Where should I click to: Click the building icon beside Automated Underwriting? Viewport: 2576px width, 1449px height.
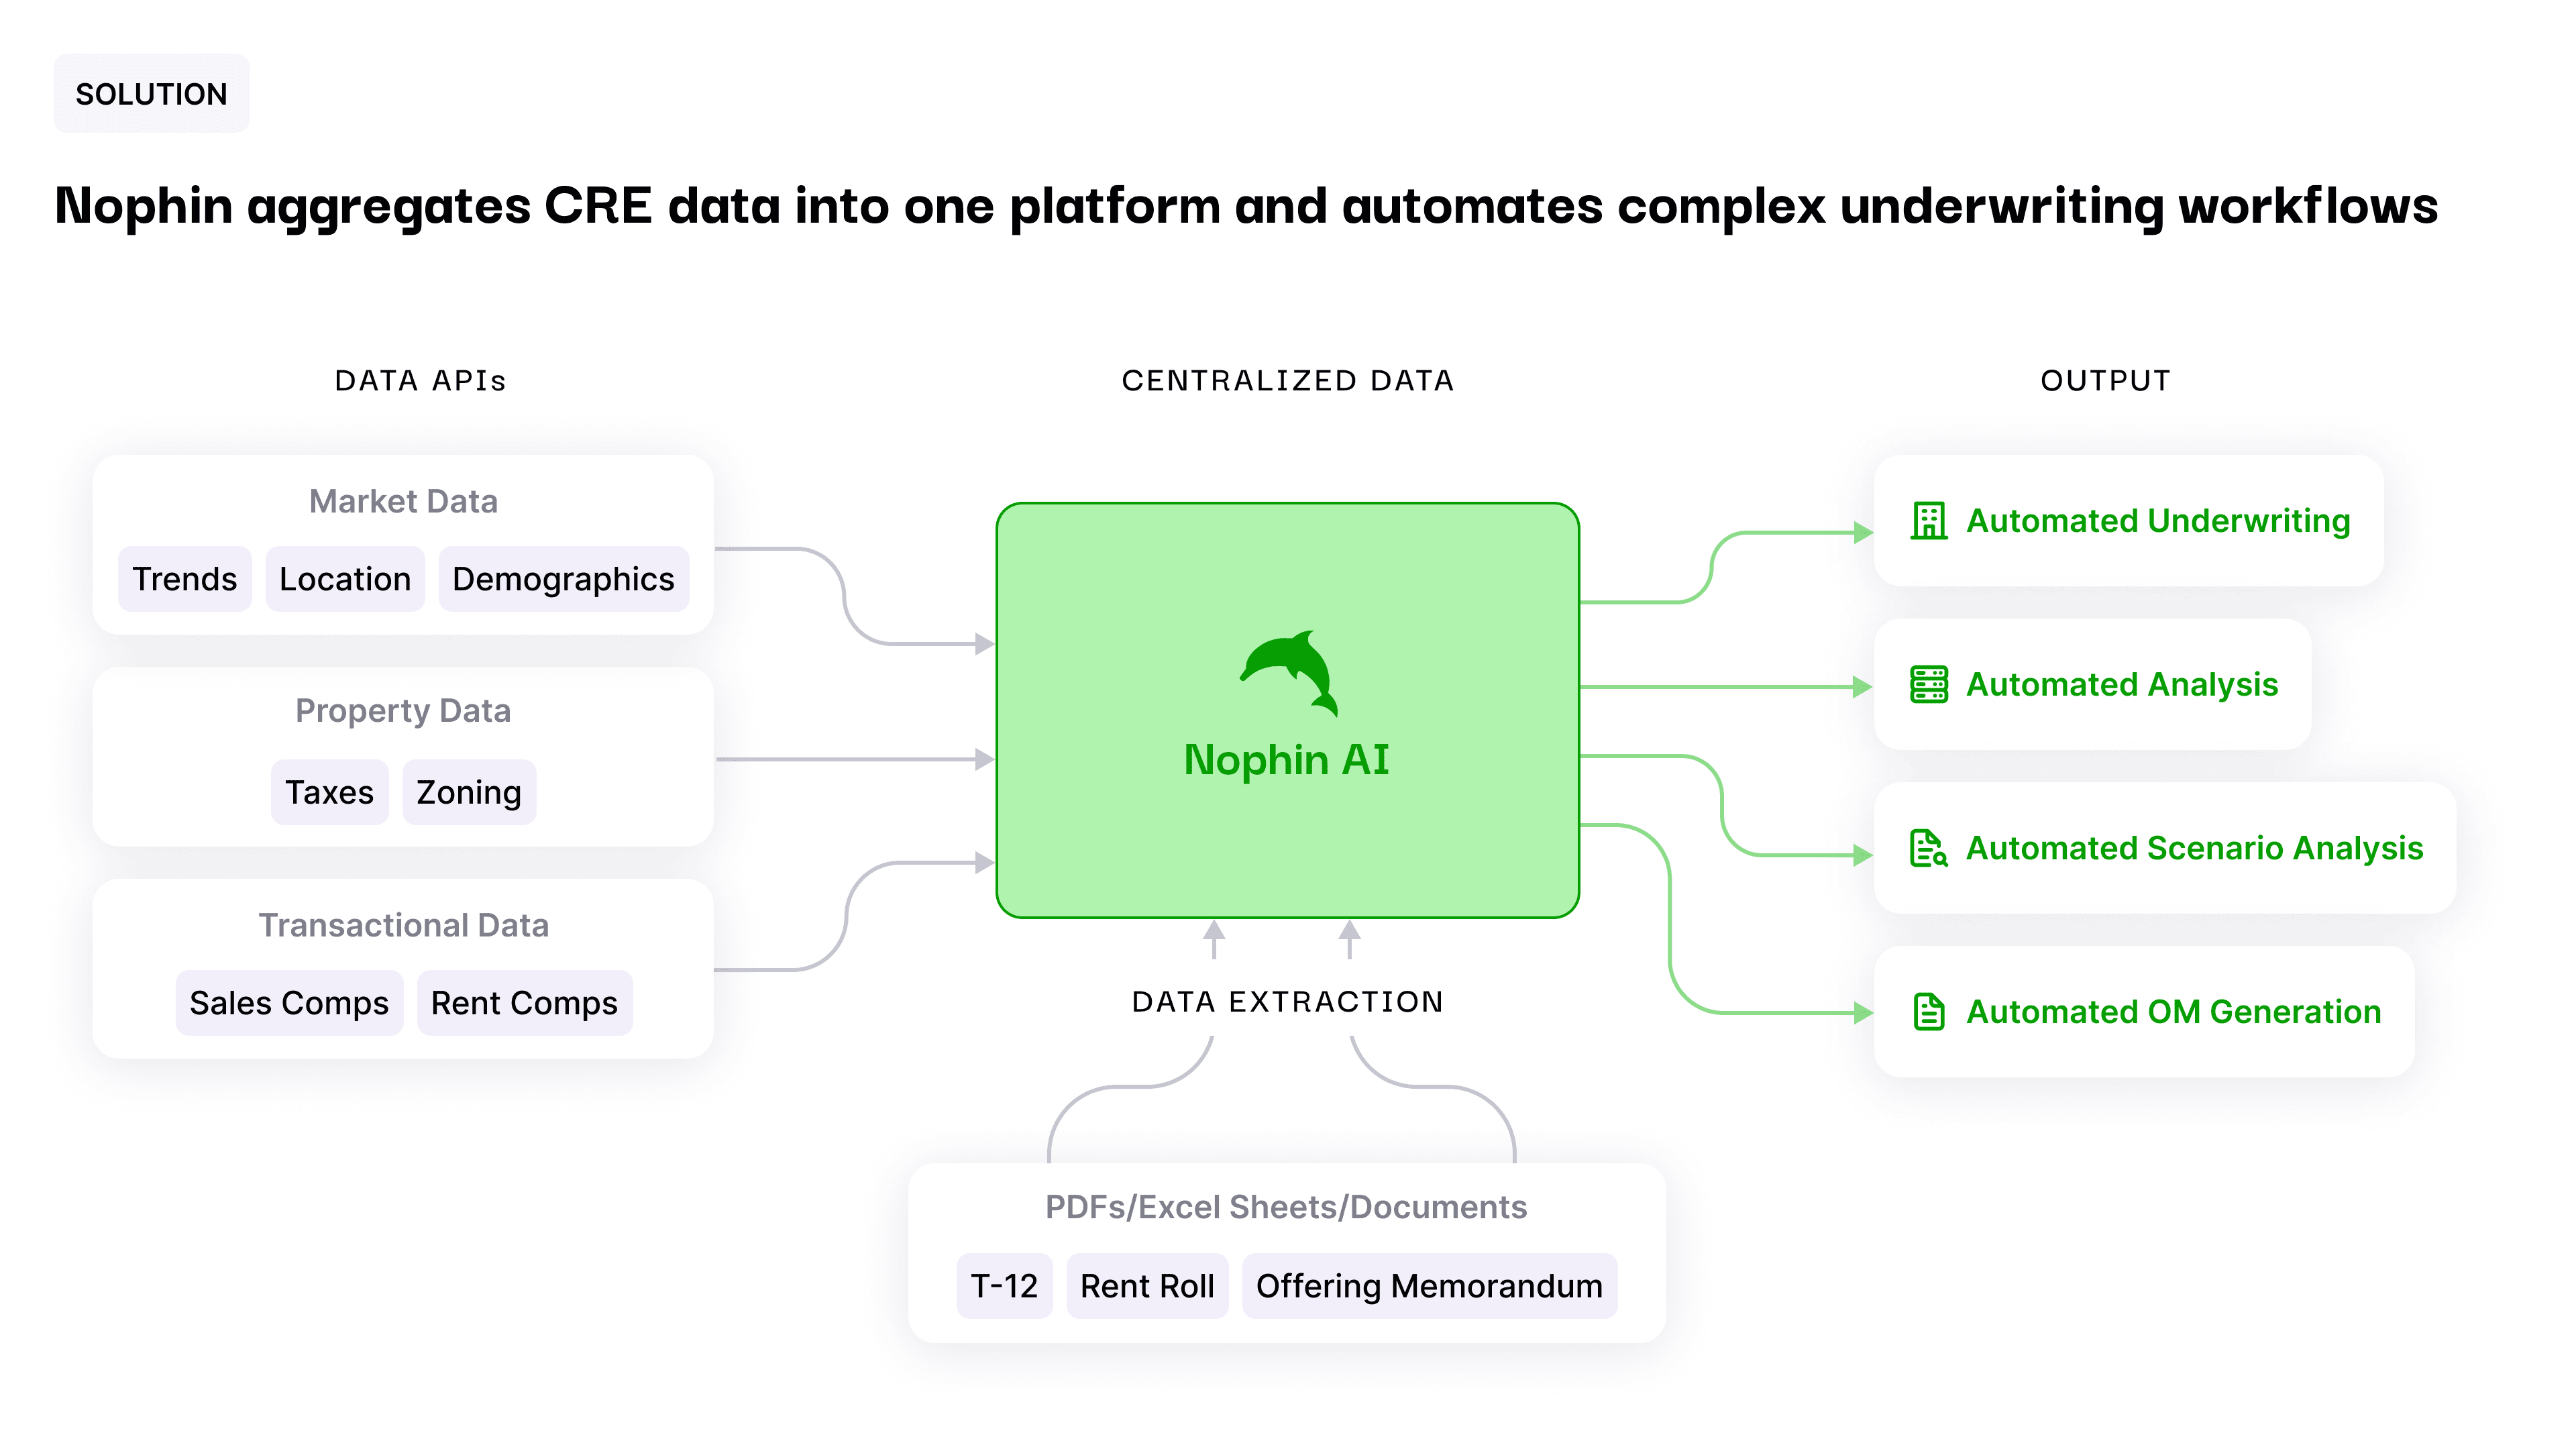click(1928, 521)
